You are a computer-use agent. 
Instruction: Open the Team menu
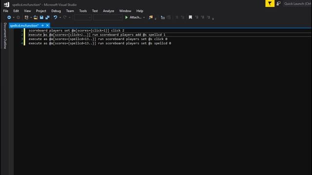(70, 11)
